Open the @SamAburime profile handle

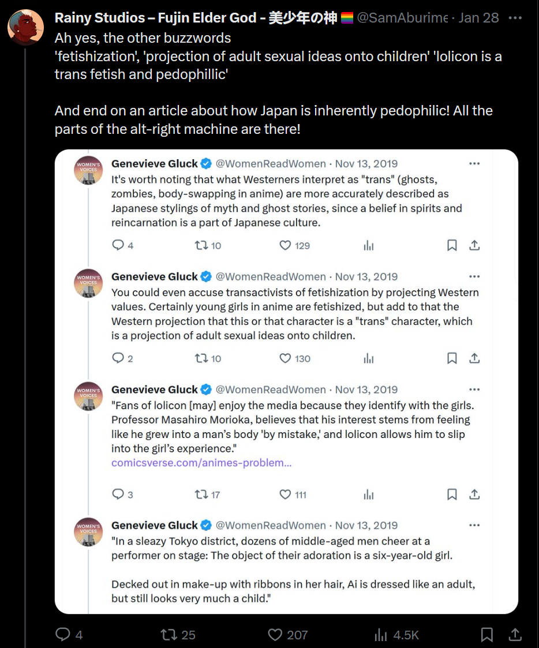click(x=402, y=18)
